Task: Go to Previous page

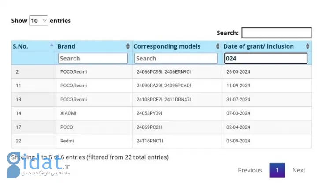Action: [x=250, y=170]
